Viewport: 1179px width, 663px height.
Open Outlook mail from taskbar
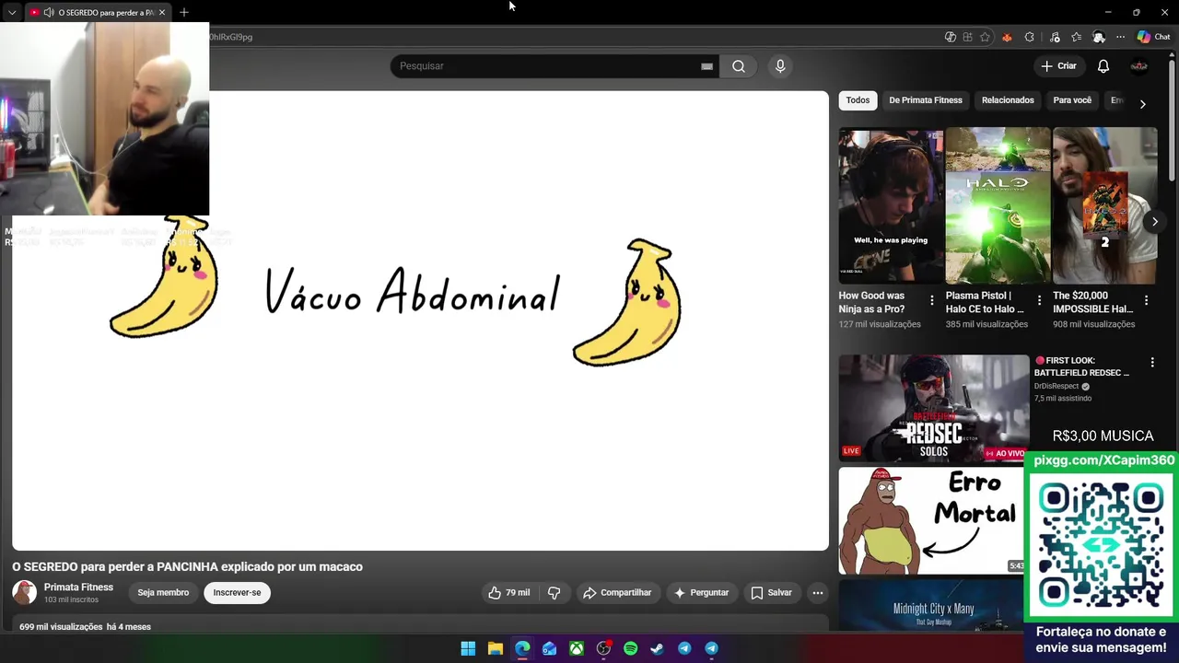coord(550,648)
